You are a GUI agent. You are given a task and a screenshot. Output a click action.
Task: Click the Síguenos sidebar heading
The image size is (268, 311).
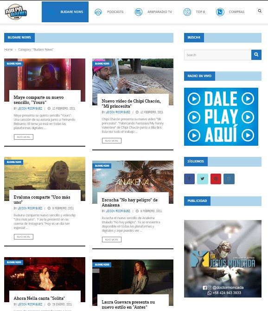(x=196, y=162)
